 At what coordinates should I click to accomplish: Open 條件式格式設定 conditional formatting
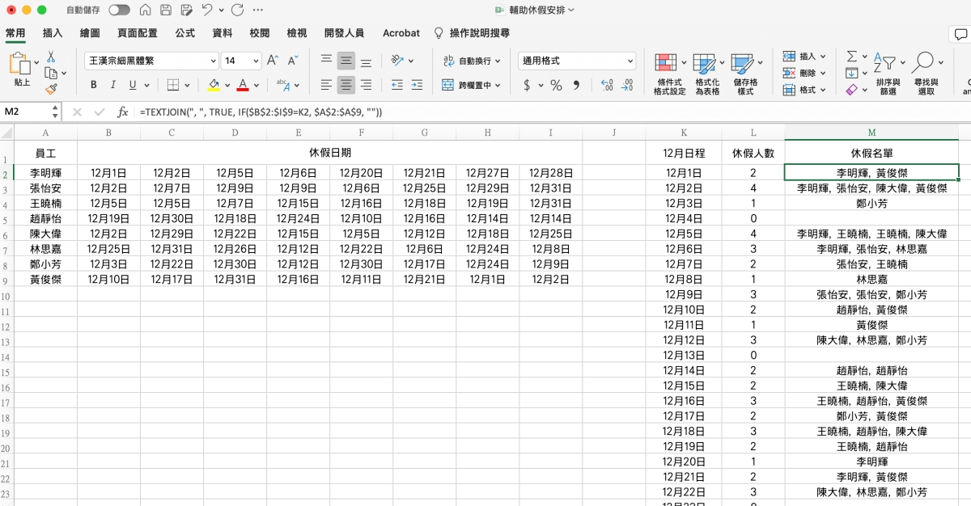(668, 74)
